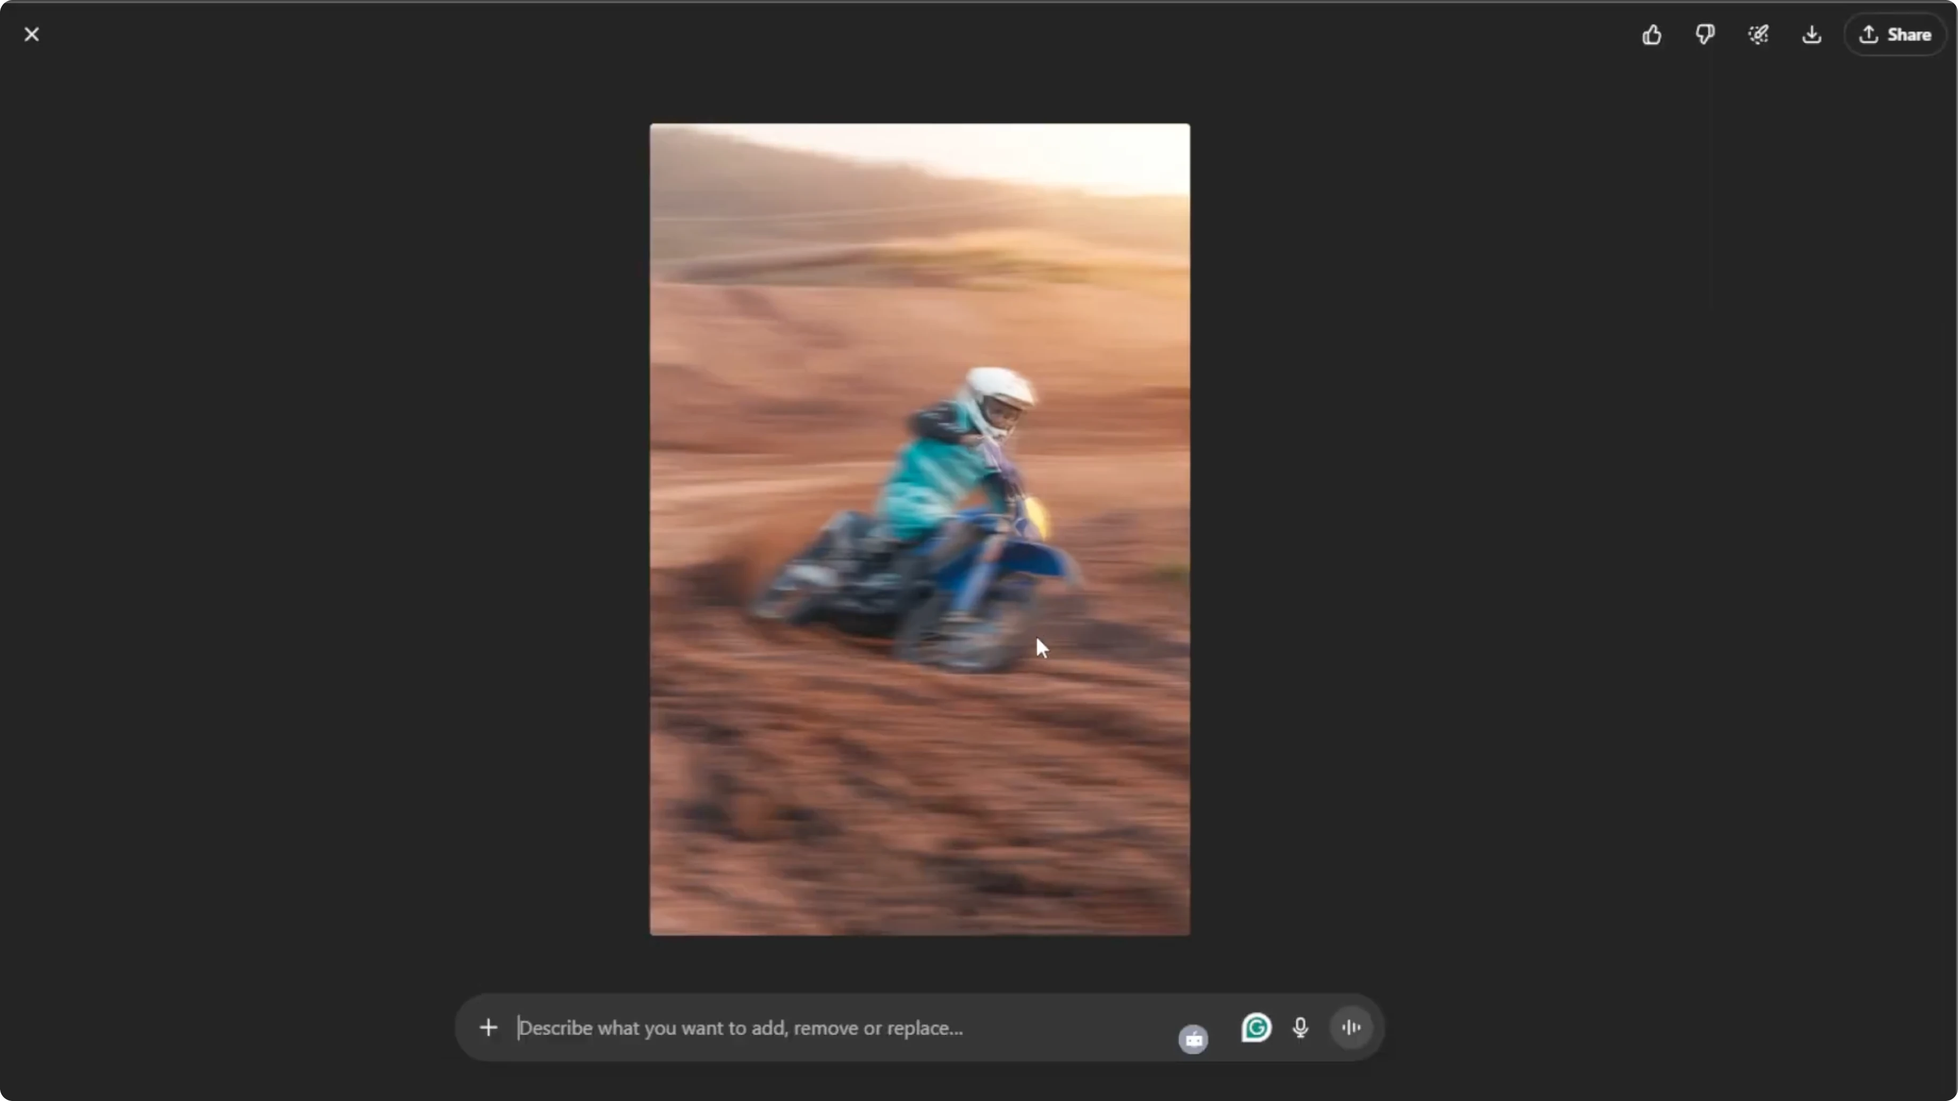Screen dimensions: 1958x1101
Task: Close the image preview with the X icon
Action: [31, 34]
